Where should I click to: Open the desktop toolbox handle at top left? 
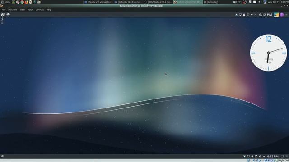pyautogui.click(x=2, y=21)
